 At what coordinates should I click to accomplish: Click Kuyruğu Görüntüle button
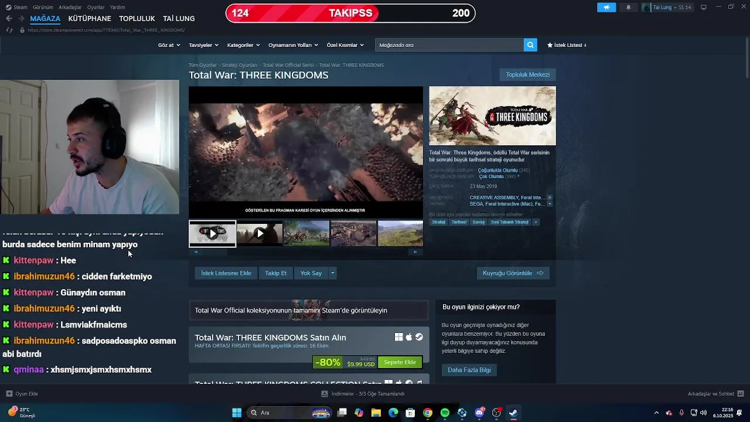pyautogui.click(x=513, y=273)
